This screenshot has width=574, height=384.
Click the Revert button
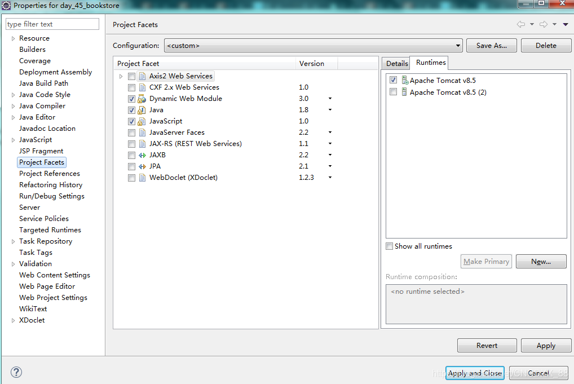[x=487, y=345]
